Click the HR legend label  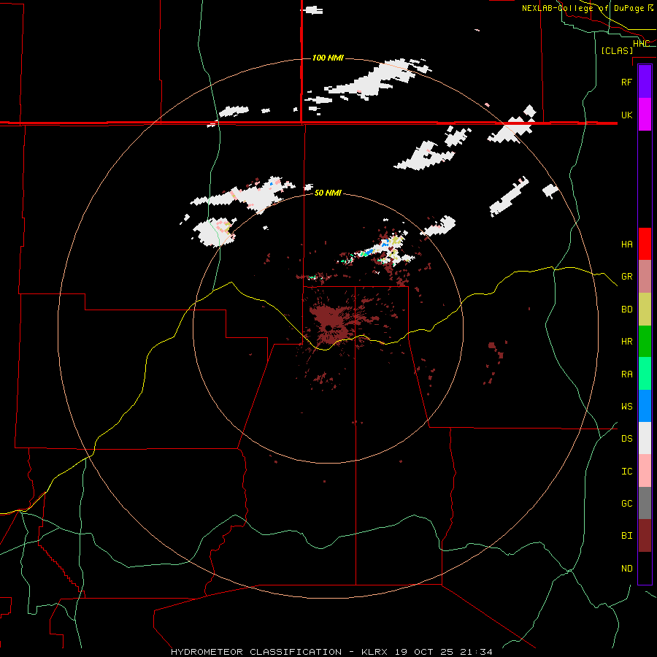[627, 342]
